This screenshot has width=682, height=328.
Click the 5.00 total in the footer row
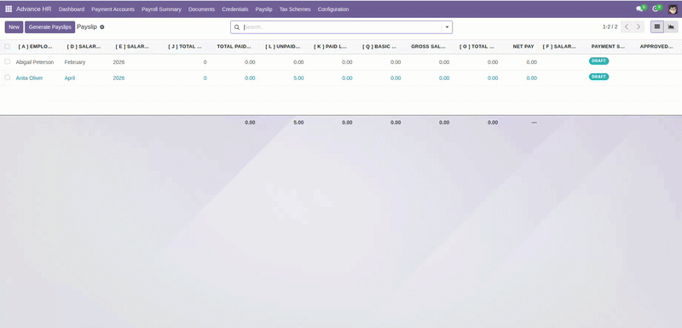[298, 123]
